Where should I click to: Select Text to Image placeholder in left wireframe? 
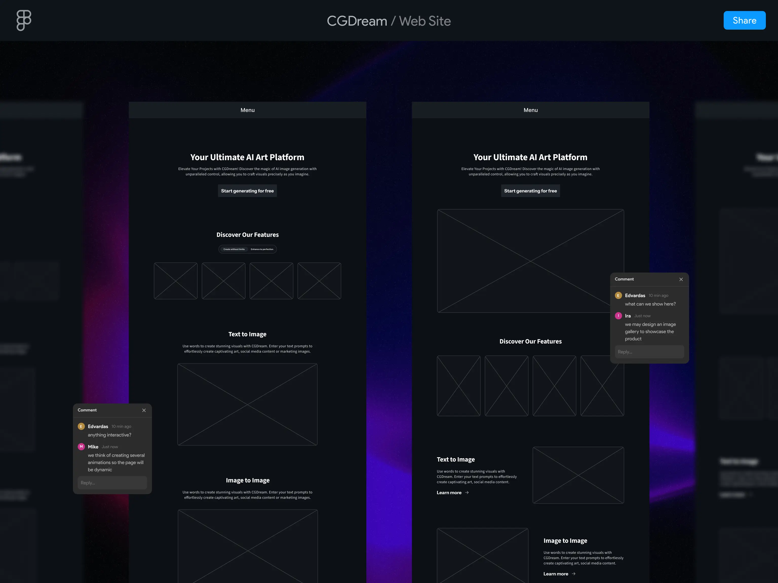coord(247,404)
